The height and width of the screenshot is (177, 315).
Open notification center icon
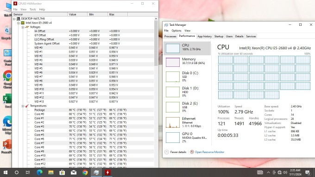308,172
